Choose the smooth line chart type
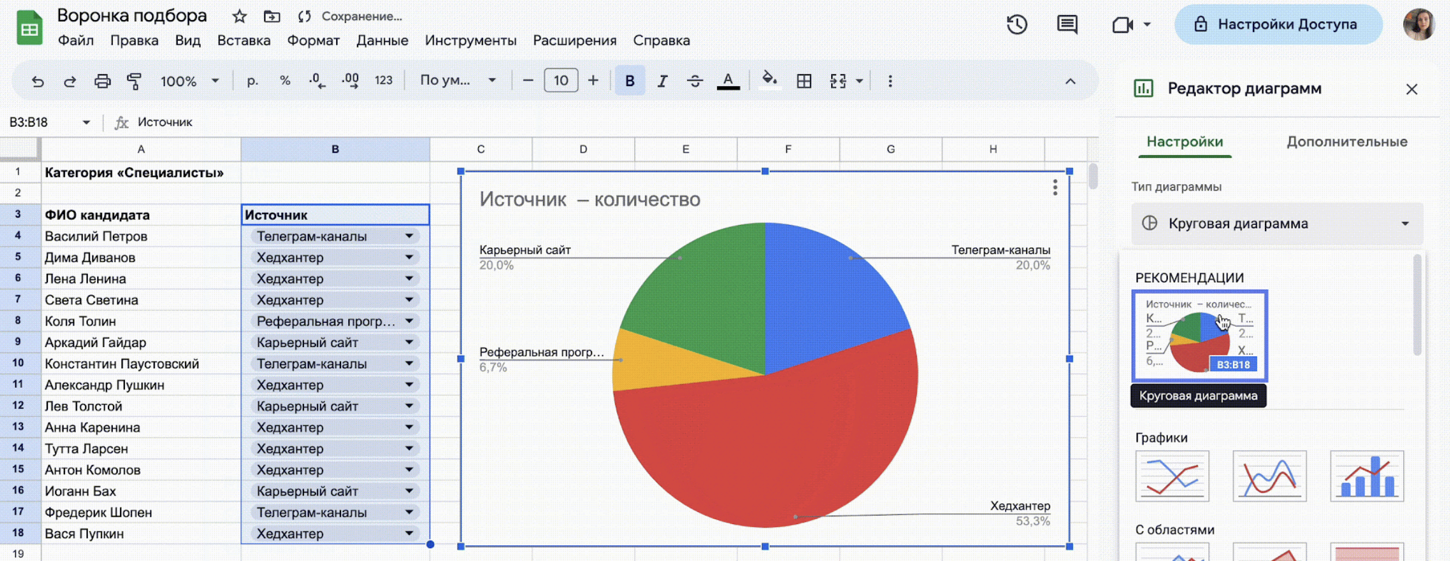Viewport: 1450px width, 561px height. [1270, 476]
